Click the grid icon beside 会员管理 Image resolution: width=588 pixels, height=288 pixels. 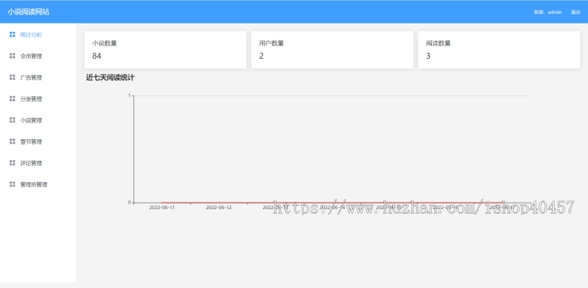tap(12, 56)
